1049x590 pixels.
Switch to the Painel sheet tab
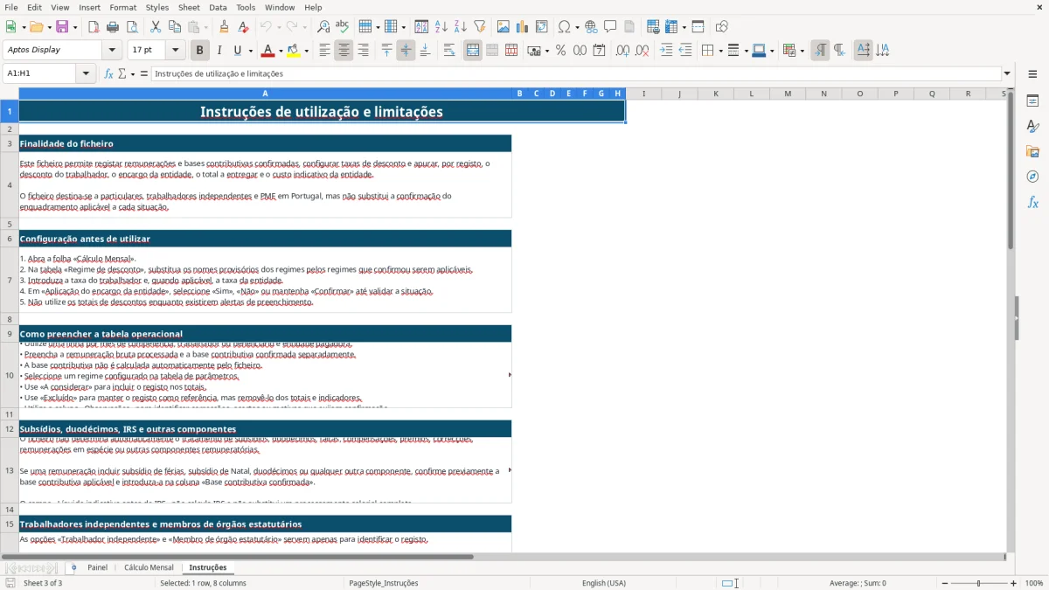click(97, 567)
